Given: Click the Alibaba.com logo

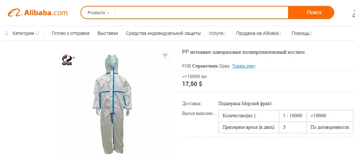Looking at the screenshot, I should (x=38, y=12).
